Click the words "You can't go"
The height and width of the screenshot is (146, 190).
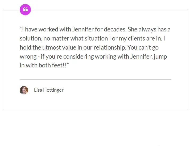click(x=143, y=47)
